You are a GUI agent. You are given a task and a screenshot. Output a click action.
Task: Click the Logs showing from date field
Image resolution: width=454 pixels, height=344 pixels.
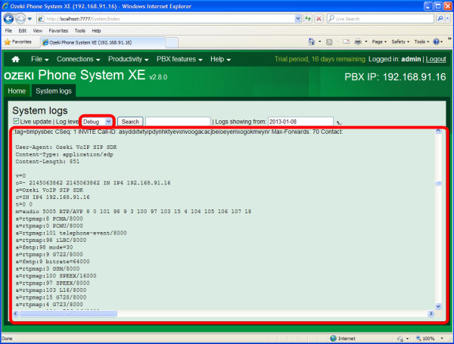[300, 122]
